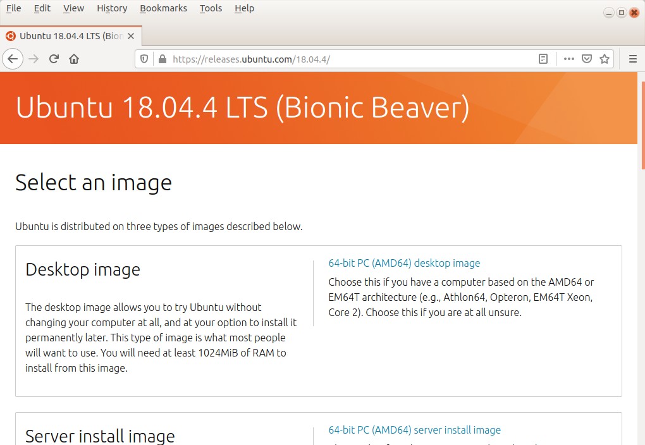Close the browser window

click(634, 13)
